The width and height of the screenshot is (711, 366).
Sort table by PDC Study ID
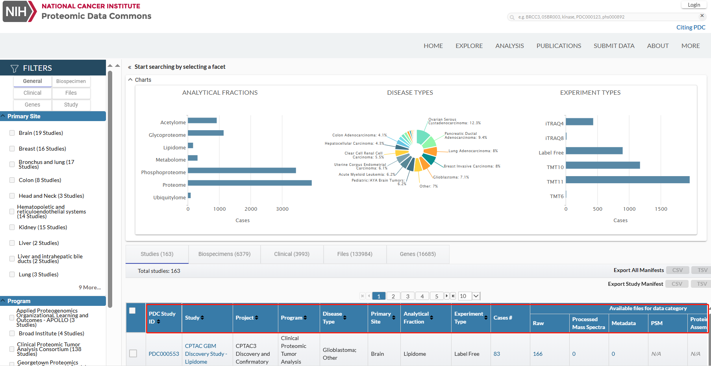(158, 322)
